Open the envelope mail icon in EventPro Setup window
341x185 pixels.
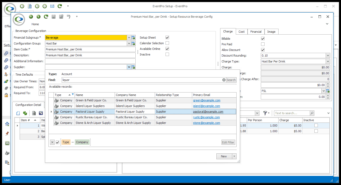click(x=52, y=6)
